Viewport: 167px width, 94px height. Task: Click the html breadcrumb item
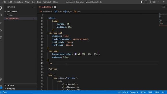[60, 11]
